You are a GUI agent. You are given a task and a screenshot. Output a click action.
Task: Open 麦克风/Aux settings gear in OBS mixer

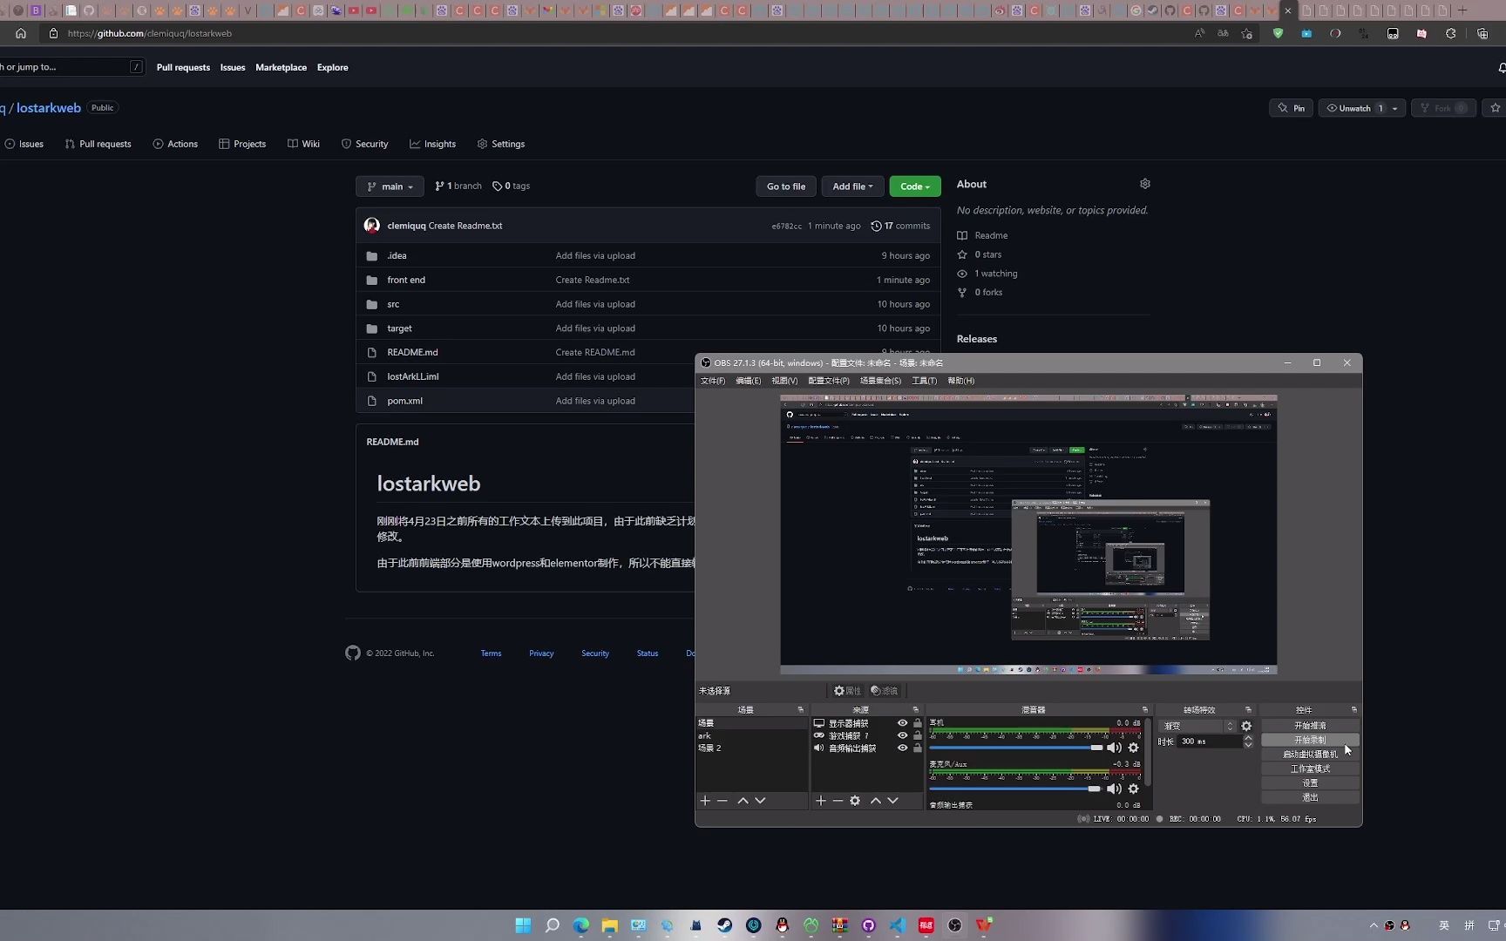(1133, 789)
